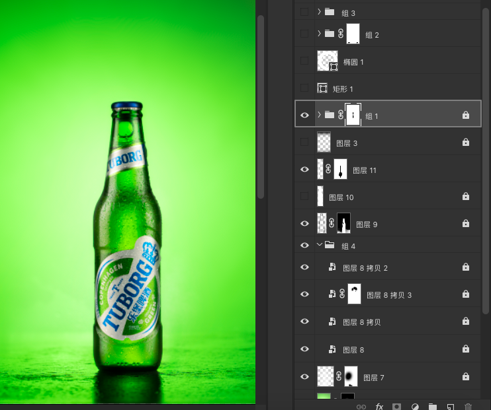
Task: Expand the 组 2 group
Action: [x=319, y=34]
